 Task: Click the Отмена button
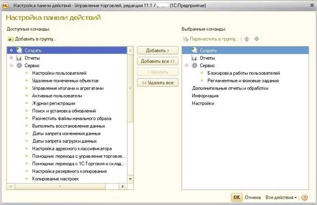pos(253,197)
